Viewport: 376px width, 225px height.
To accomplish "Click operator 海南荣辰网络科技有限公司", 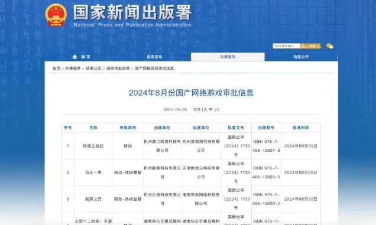I will 201,199.
